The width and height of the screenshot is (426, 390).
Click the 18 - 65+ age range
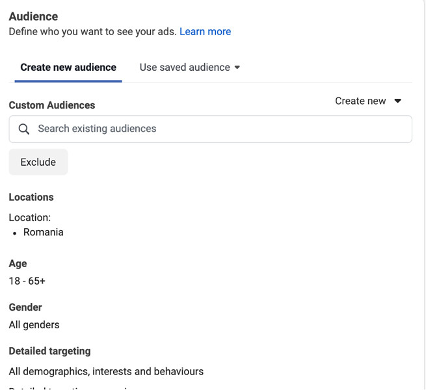27,281
